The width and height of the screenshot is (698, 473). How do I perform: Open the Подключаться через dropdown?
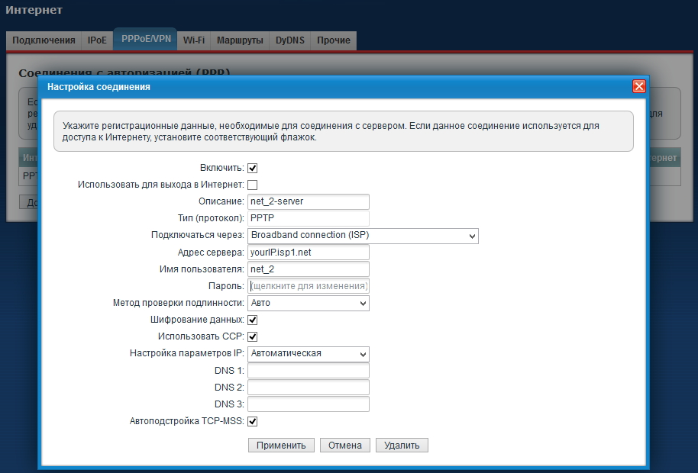[363, 235]
